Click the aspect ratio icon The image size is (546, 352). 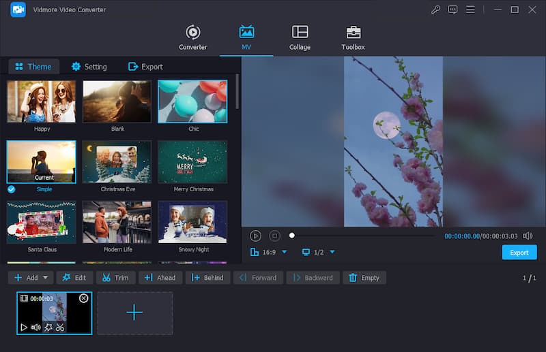255,252
